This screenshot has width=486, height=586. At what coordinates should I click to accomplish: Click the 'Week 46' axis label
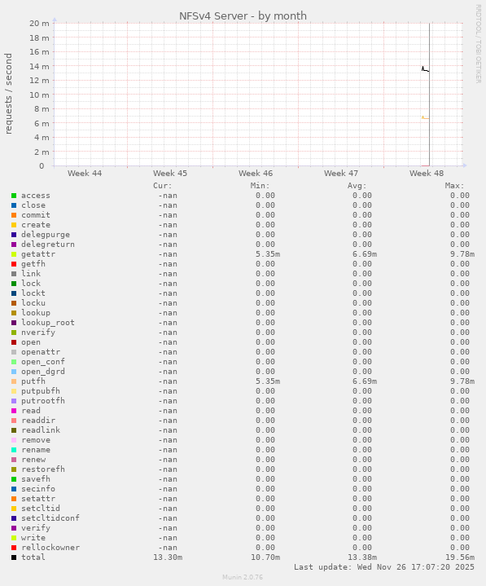coord(256,174)
